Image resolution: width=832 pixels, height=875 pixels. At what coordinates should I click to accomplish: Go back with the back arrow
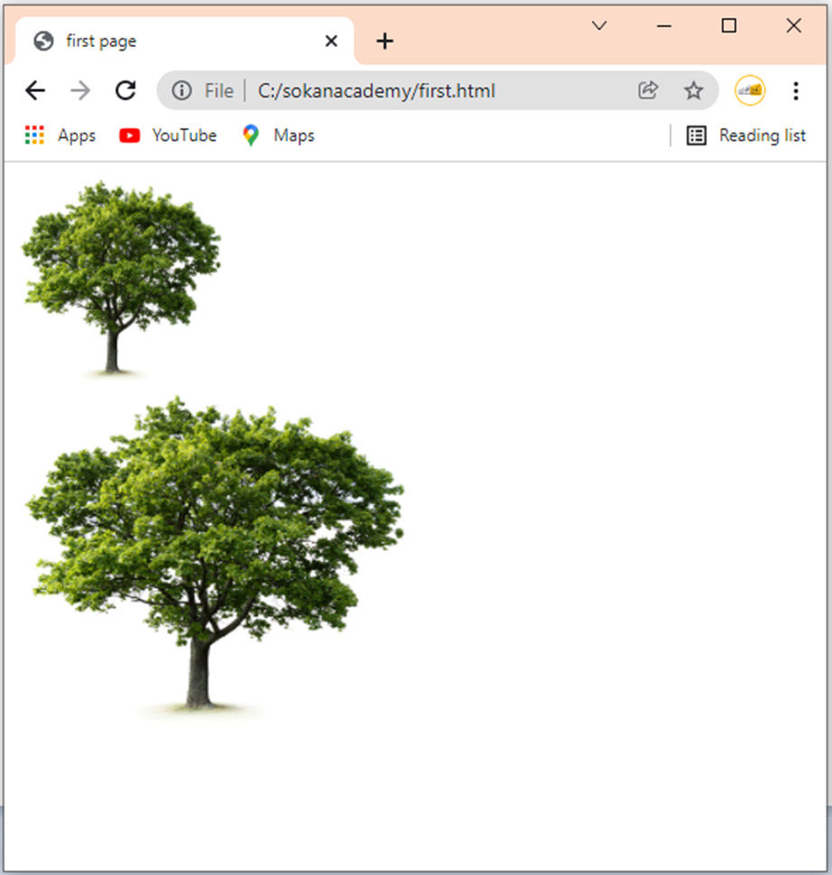[x=35, y=90]
